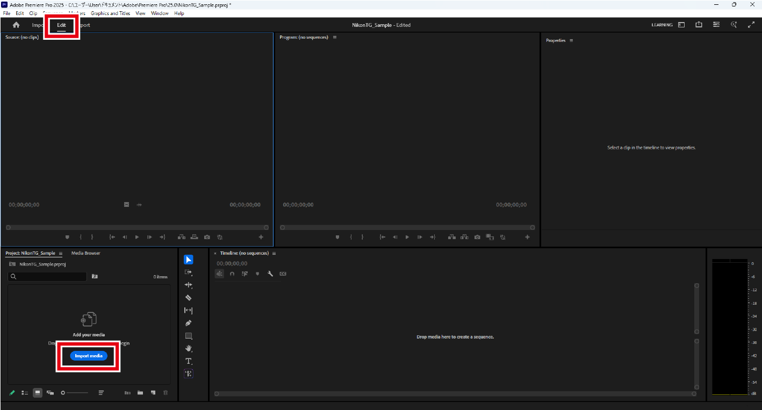
Task: Click the Ripple Edit tool
Action: [189, 285]
